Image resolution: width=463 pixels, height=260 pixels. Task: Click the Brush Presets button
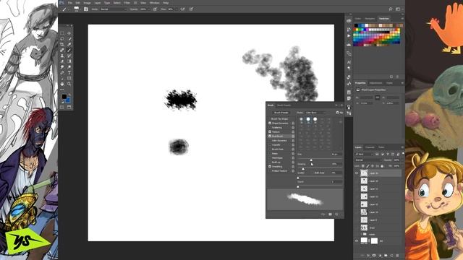point(281,113)
